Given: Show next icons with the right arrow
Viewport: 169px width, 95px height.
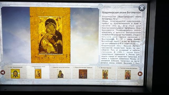Looking at the screenshot, I should 140,74.
